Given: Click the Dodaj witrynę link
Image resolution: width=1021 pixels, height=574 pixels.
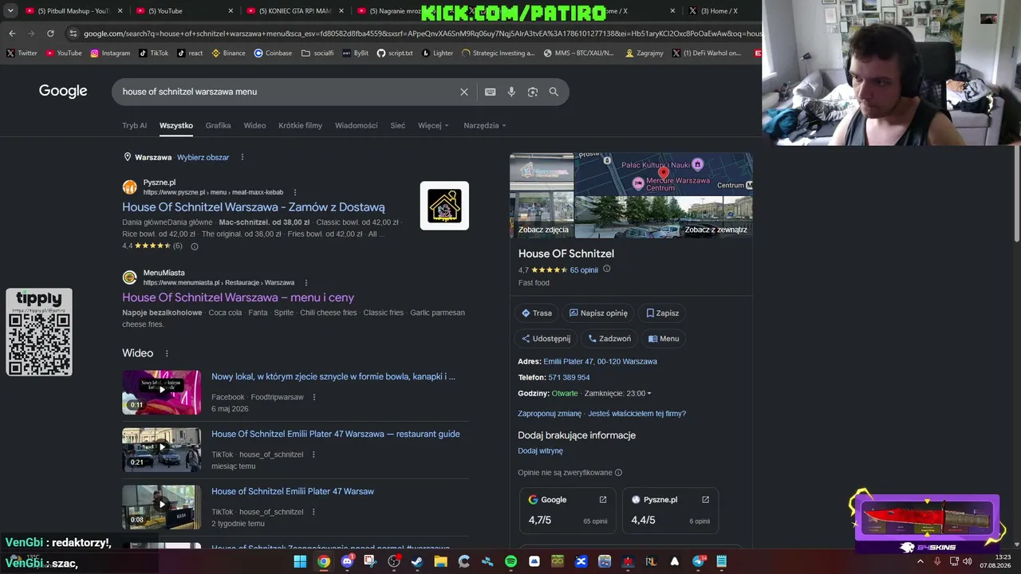Looking at the screenshot, I should pyautogui.click(x=540, y=450).
